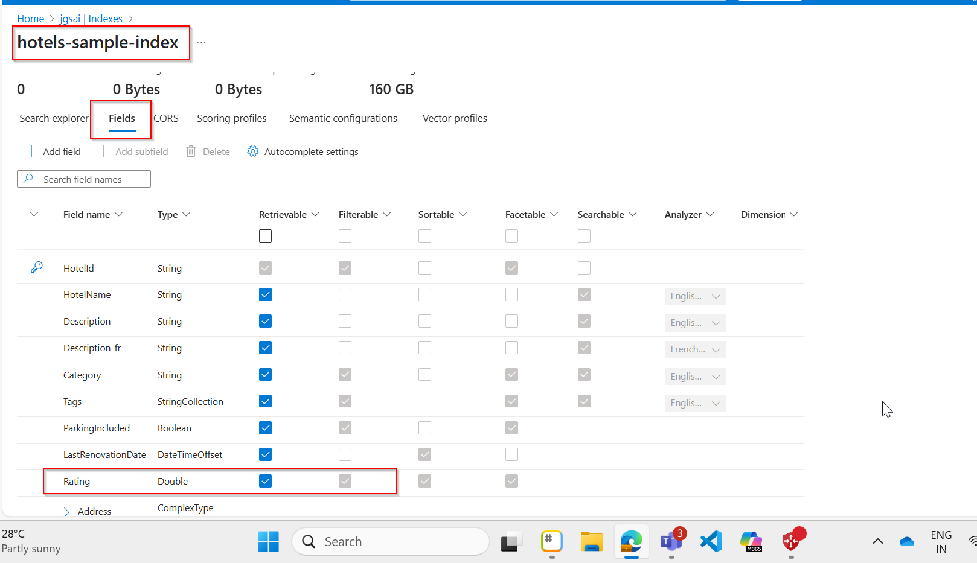This screenshot has height=563, width=977.
Task: Open the yellow hashtag notes app on taskbar
Action: pos(552,541)
